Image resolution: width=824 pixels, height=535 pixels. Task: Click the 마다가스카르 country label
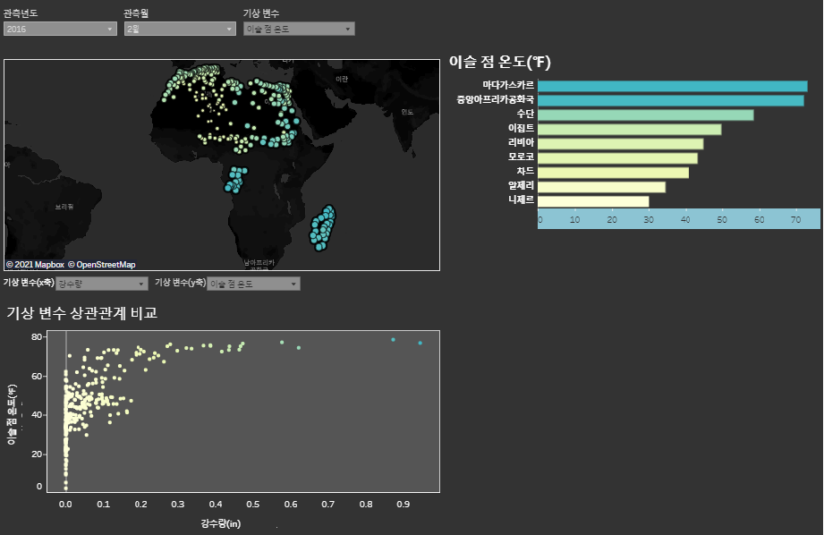click(x=508, y=85)
